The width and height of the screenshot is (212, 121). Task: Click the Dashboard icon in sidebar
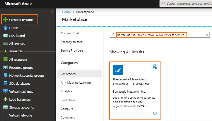pos(5,36)
